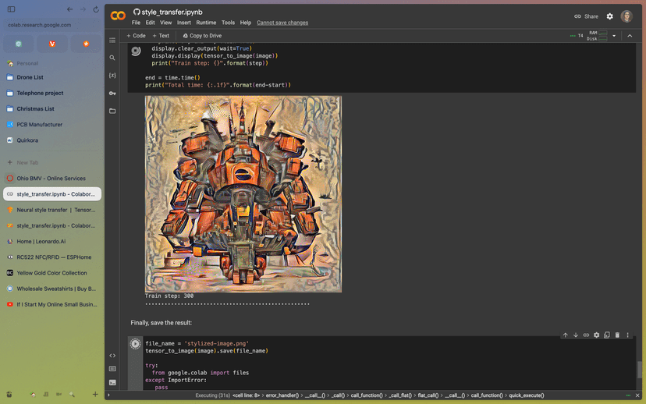Toggle the browser sidebar visibility
Screen dimensions: 646x404
click(11, 9)
